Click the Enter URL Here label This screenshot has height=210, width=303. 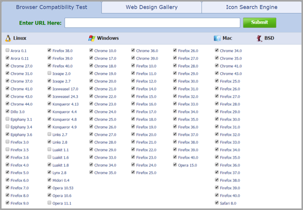[40, 23]
